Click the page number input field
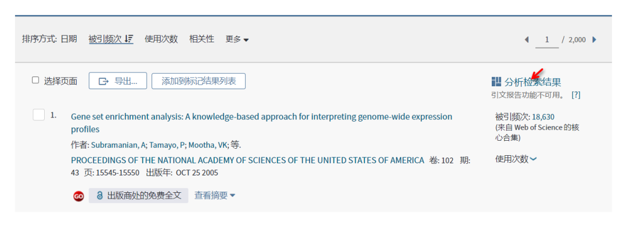627x227 pixels. point(547,40)
